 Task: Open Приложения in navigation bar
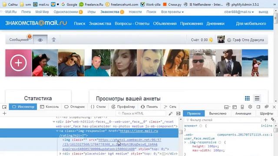[x=192, y=23]
